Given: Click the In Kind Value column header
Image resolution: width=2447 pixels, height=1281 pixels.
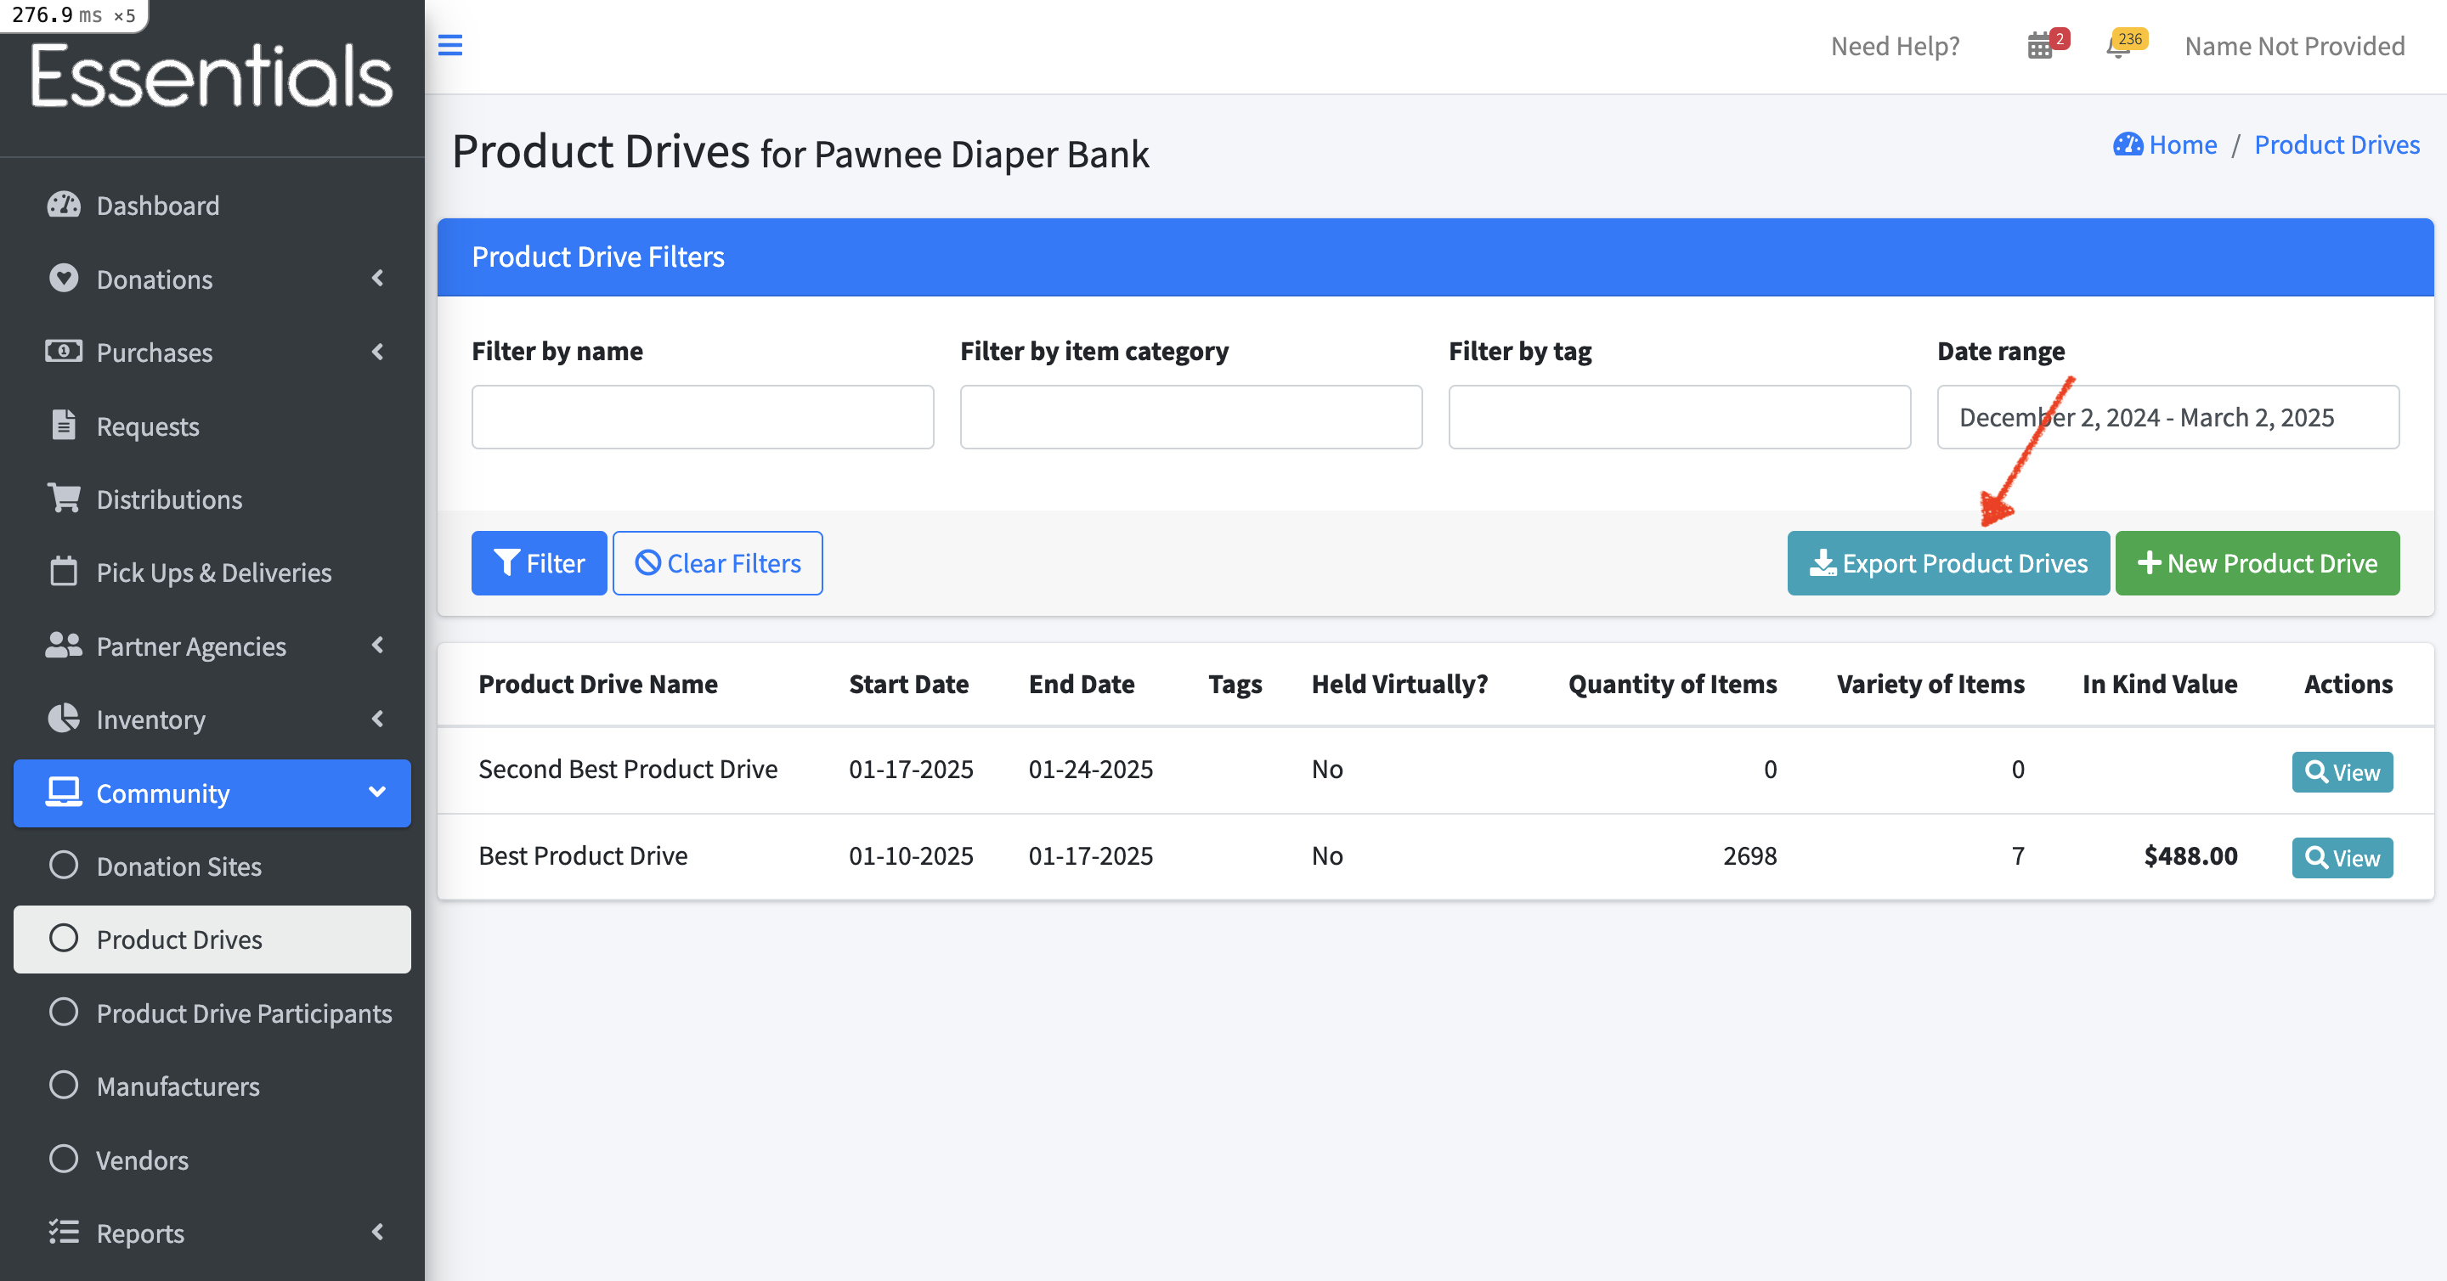Looking at the screenshot, I should (x=2159, y=684).
